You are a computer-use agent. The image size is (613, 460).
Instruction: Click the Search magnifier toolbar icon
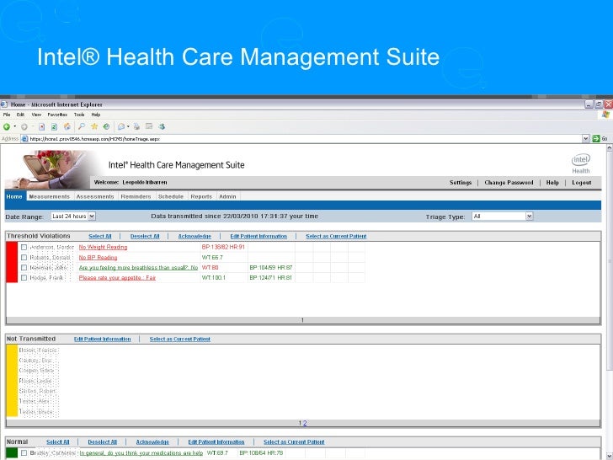point(82,126)
